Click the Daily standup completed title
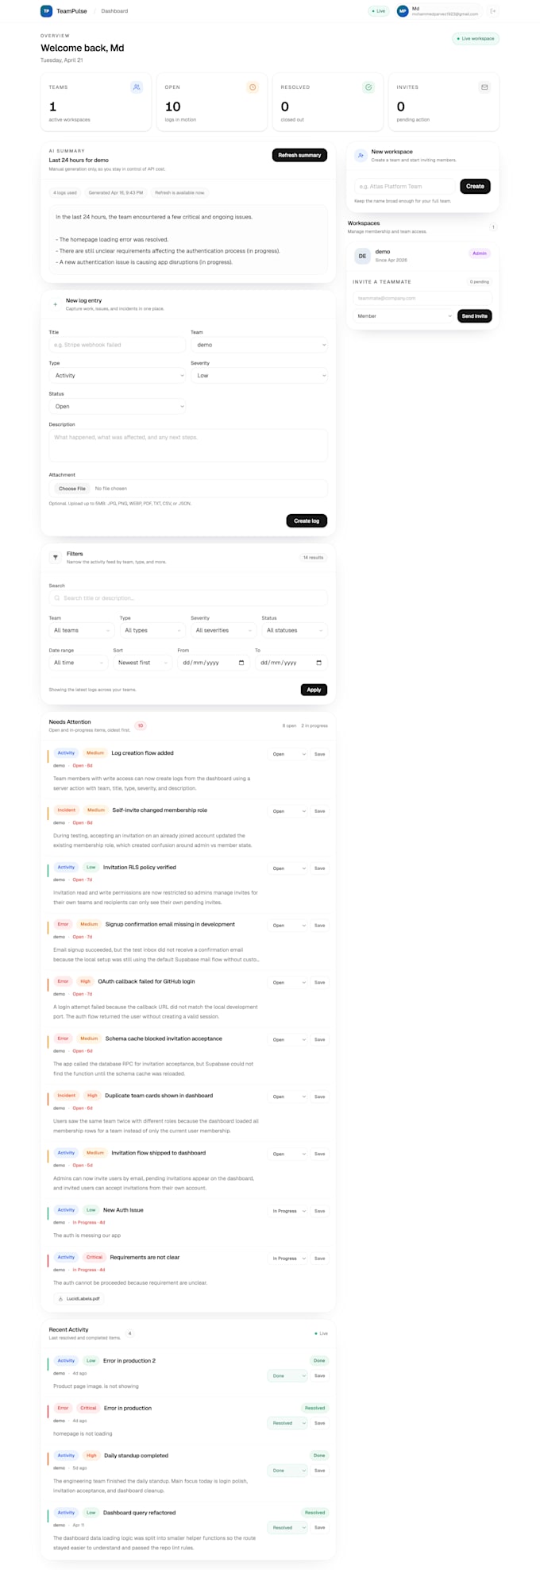The height and width of the screenshot is (1570, 540). (x=136, y=1456)
